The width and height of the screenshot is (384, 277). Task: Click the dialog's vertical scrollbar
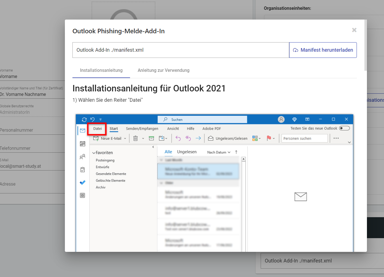click(365, 45)
